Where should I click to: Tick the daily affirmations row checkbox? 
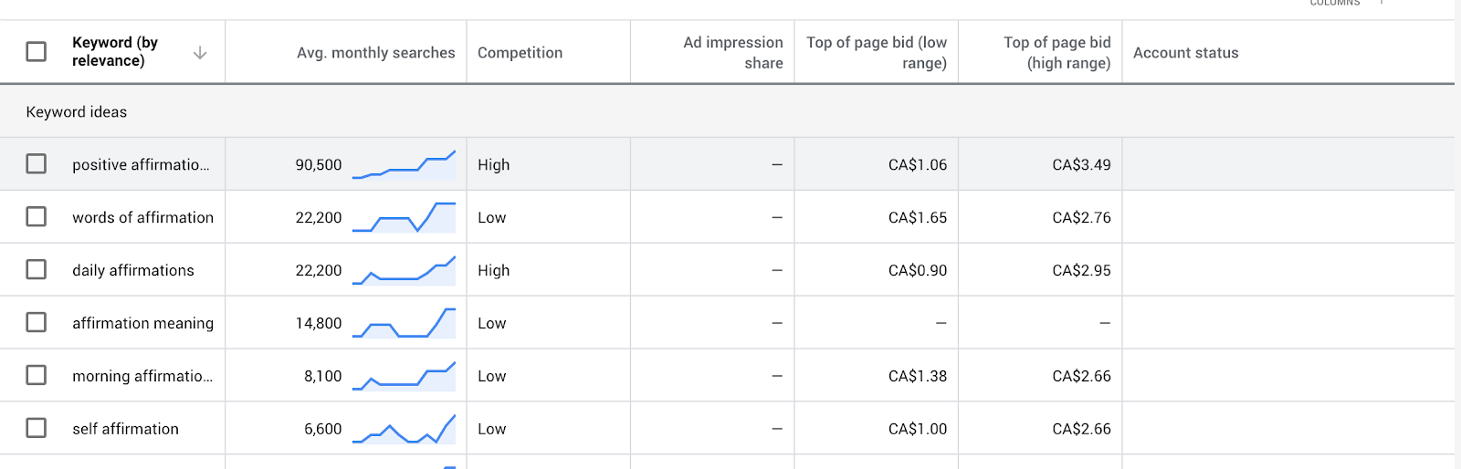point(37,270)
